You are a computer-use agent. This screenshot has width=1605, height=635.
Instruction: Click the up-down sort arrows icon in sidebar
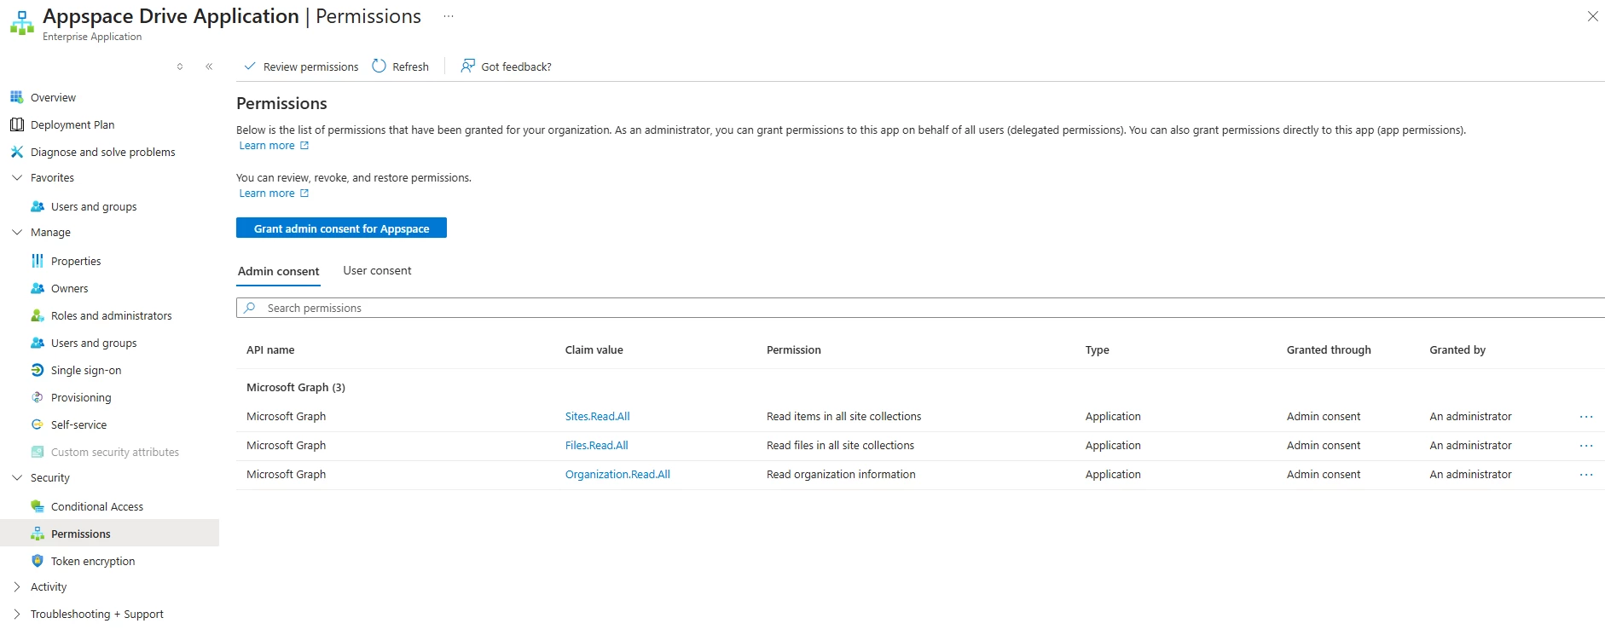[x=180, y=66]
